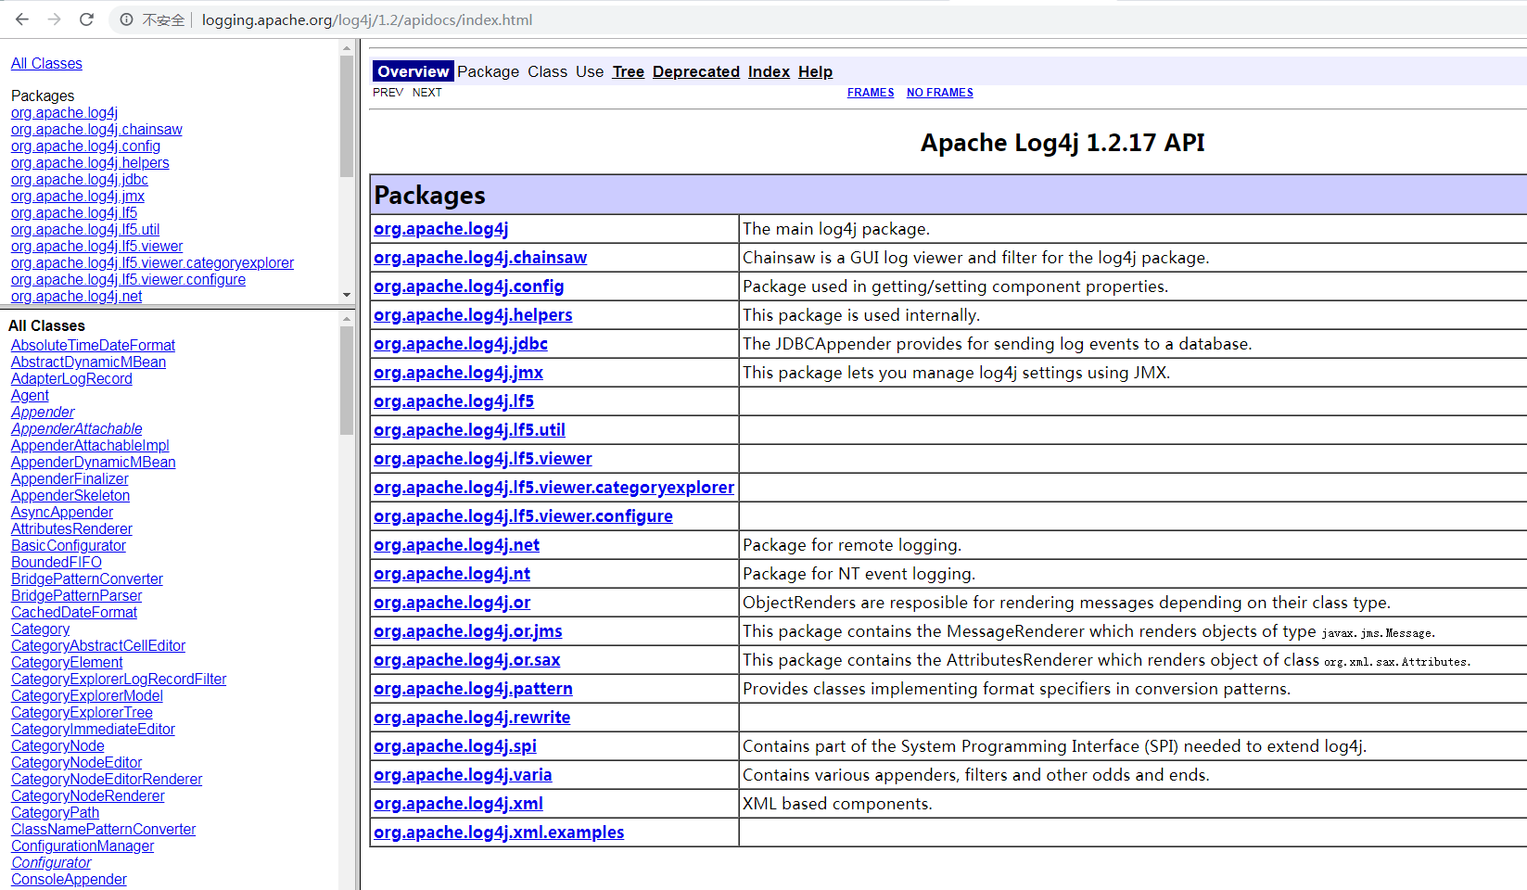Open AdapterLogRecord class

71,379
